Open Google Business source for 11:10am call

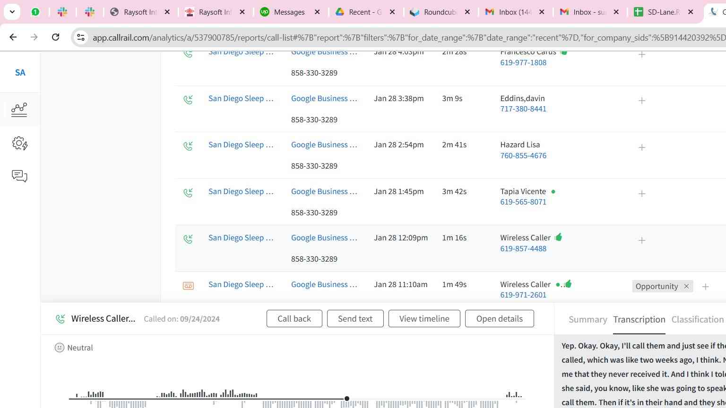click(x=324, y=284)
